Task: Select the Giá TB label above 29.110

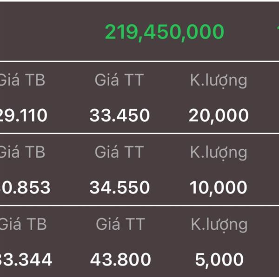Action: pos(22,80)
